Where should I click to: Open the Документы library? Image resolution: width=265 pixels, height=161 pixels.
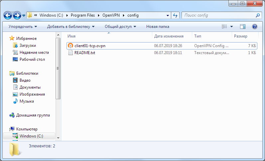click(30, 87)
